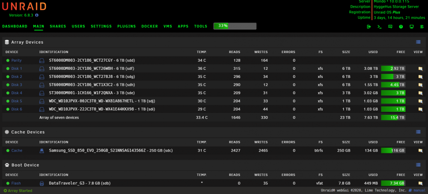Click the UNRAID logo

point(24,6)
